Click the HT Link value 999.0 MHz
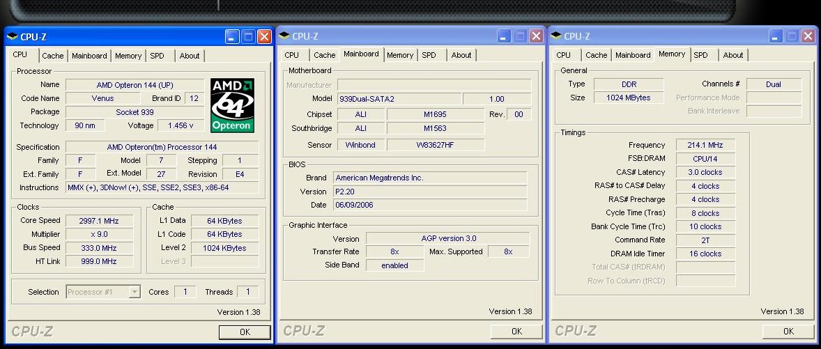Image resolution: width=821 pixels, height=349 pixels. [x=99, y=262]
